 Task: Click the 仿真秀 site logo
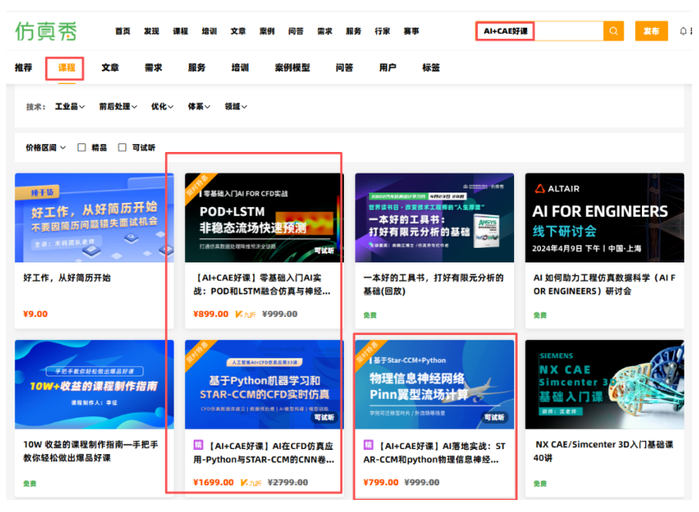pos(46,31)
